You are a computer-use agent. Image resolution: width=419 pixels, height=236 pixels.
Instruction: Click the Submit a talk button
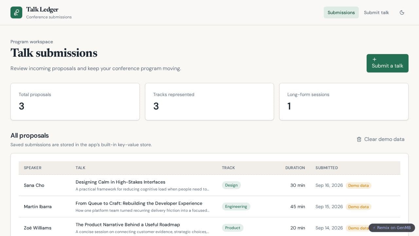coord(388,63)
